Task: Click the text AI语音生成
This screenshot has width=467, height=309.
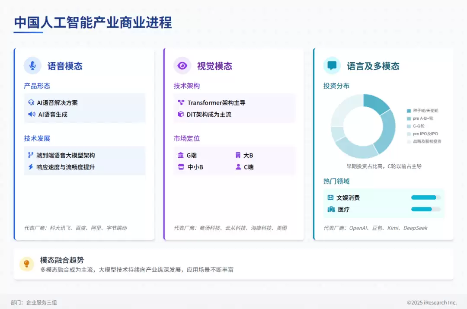Action: coord(53,115)
